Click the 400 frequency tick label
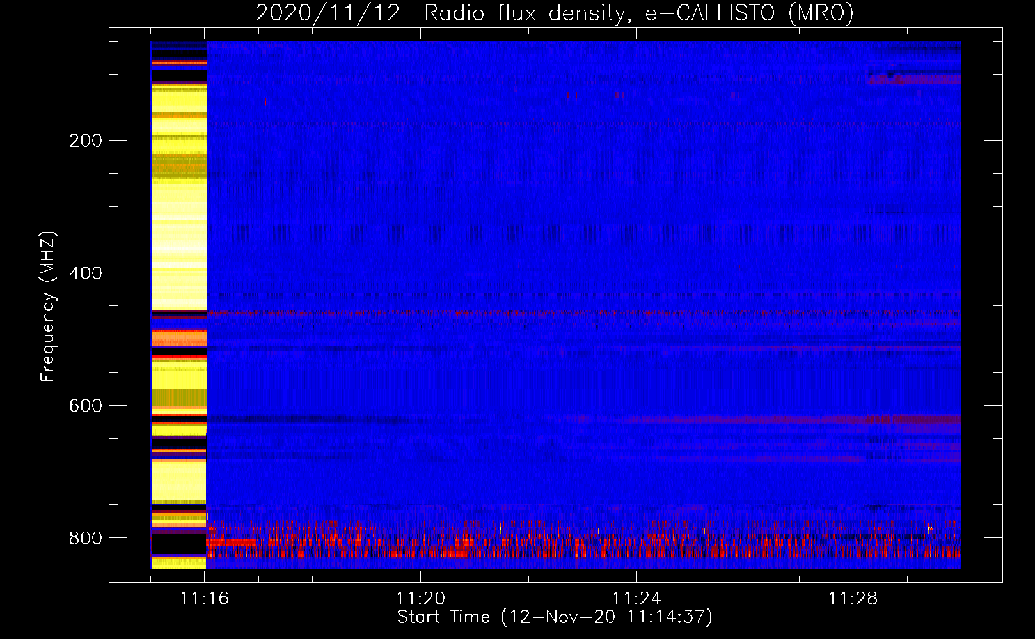Viewport: 1035px width, 639px height. pos(86,273)
